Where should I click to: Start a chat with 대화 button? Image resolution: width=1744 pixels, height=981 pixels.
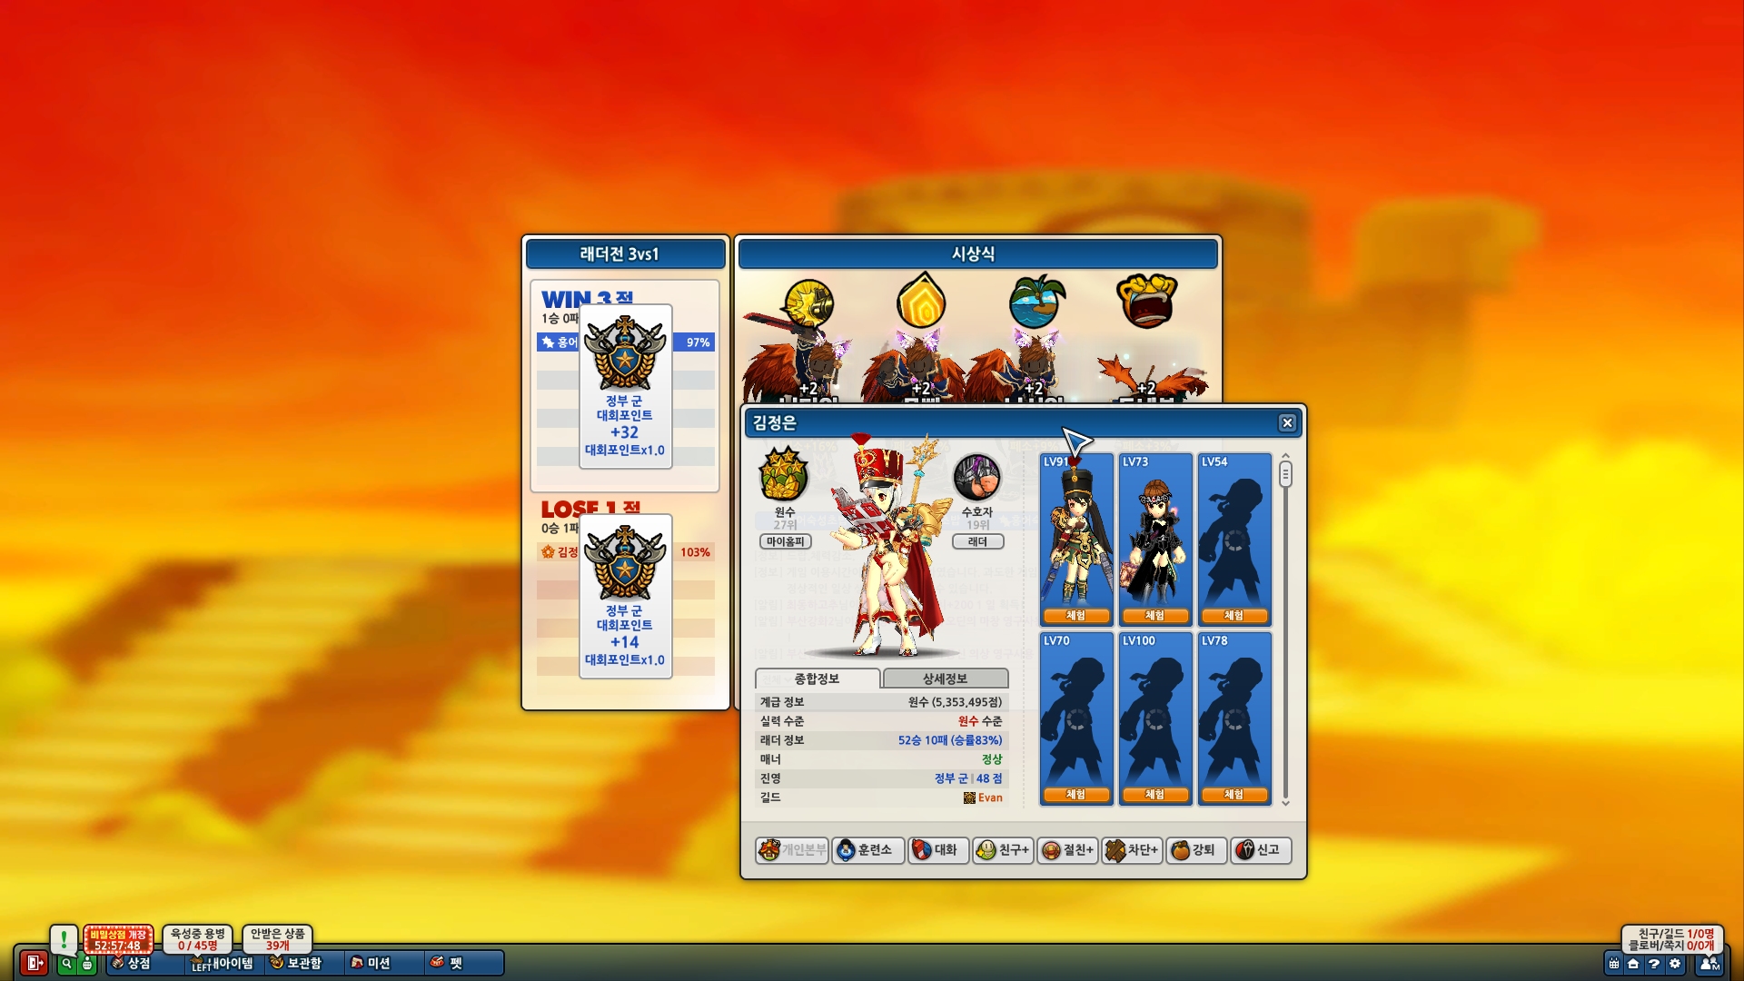pyautogui.click(x=938, y=850)
